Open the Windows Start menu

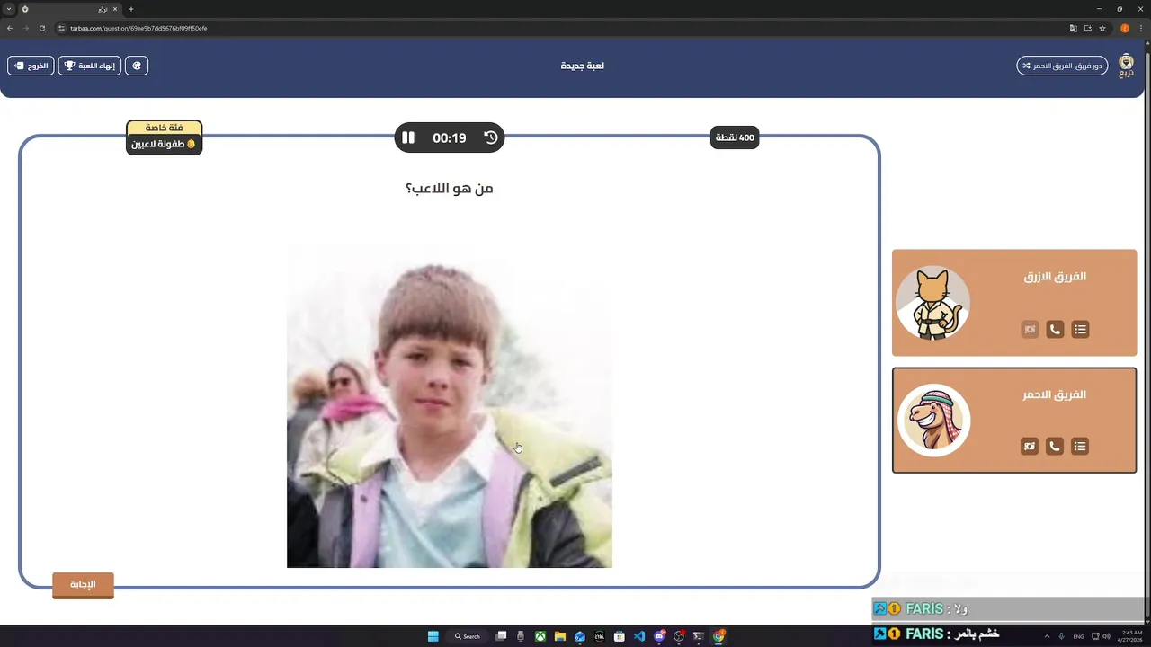tap(433, 636)
